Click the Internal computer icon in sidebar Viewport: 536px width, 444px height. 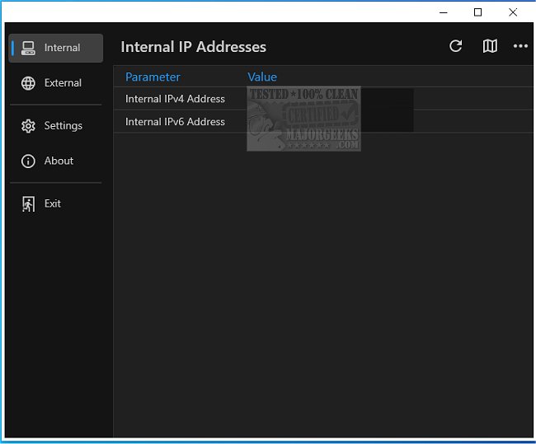click(29, 48)
